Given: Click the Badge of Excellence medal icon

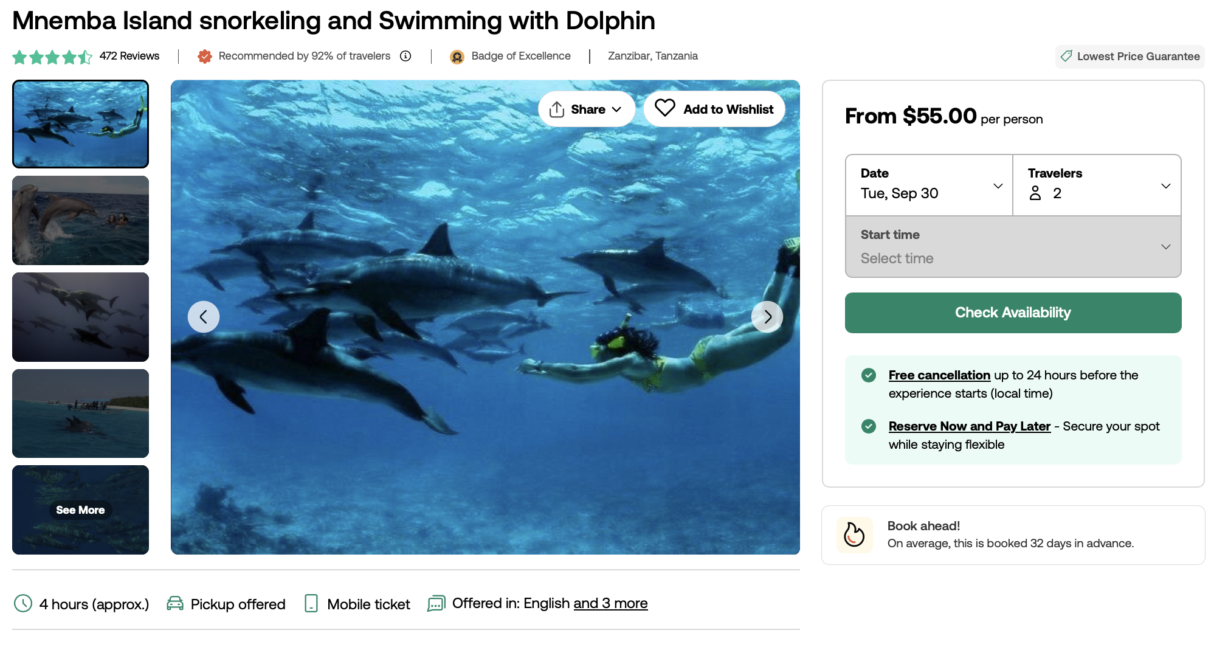Looking at the screenshot, I should tap(457, 57).
